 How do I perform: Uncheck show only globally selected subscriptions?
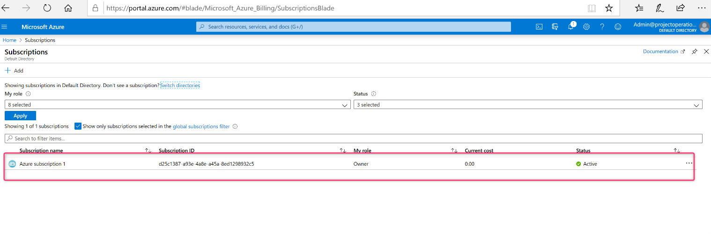coord(78,126)
